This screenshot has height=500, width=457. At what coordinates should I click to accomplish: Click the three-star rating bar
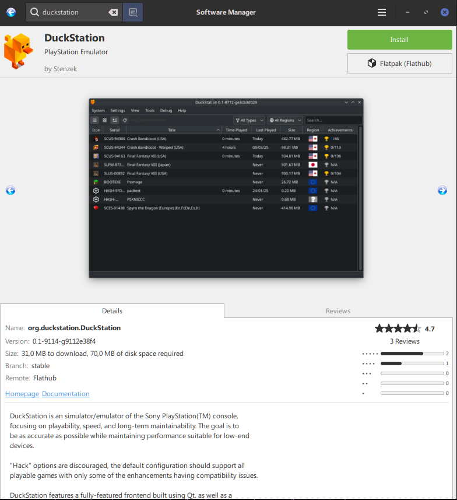pos(412,373)
